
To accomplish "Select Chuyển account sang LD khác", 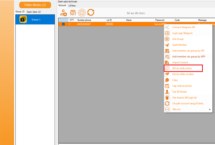I will (188, 104).
